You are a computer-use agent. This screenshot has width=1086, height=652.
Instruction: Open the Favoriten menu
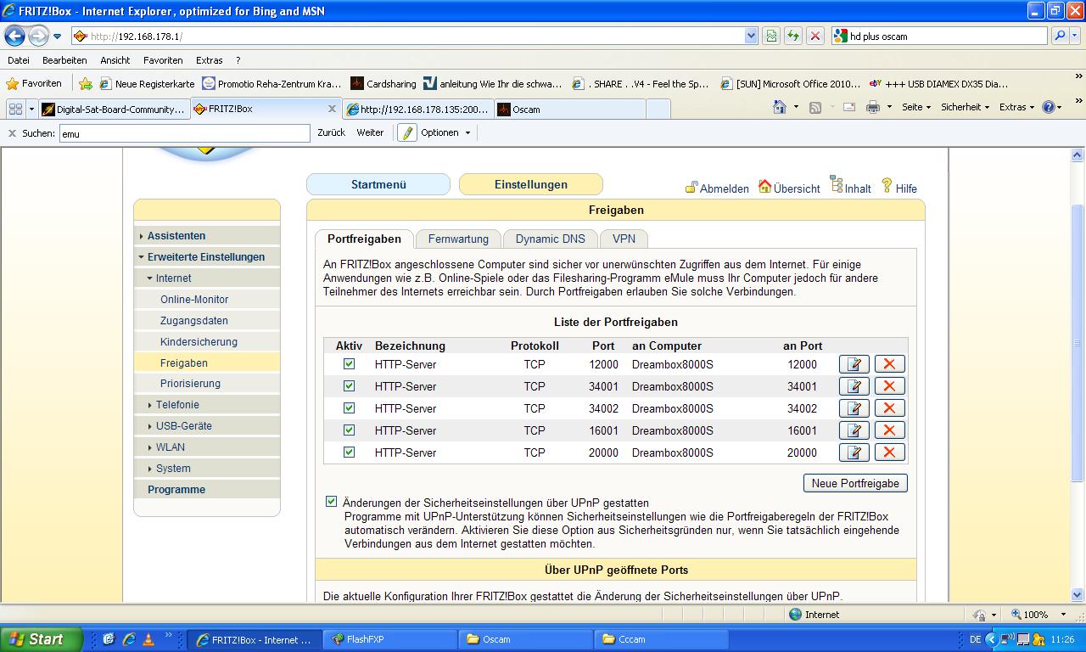click(x=163, y=60)
